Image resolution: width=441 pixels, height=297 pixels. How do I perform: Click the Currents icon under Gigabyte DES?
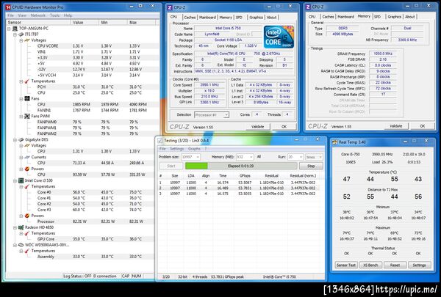click(x=27, y=157)
